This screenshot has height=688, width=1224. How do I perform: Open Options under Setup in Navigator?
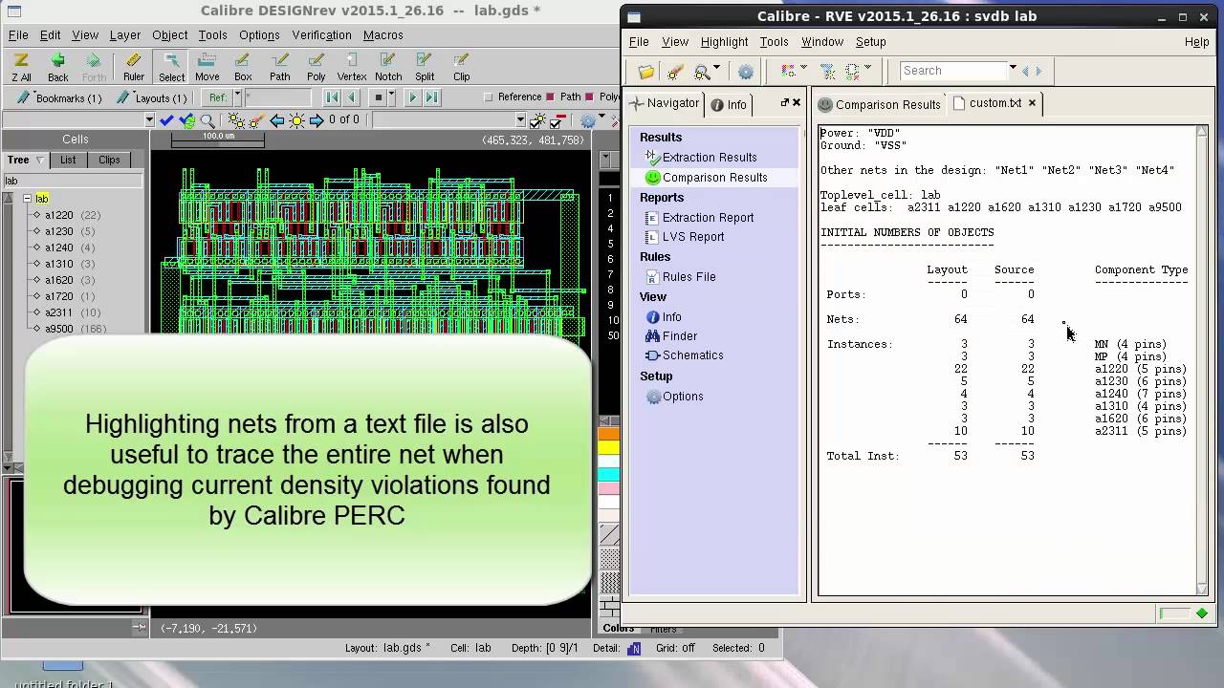point(674,397)
